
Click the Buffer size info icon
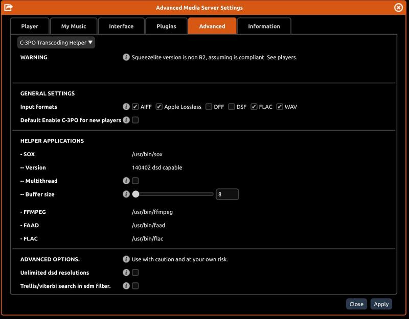point(126,194)
